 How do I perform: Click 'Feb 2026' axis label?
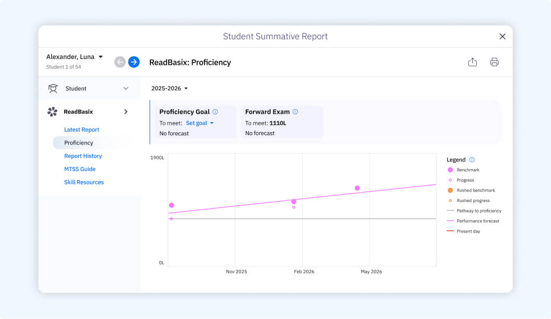click(x=304, y=271)
